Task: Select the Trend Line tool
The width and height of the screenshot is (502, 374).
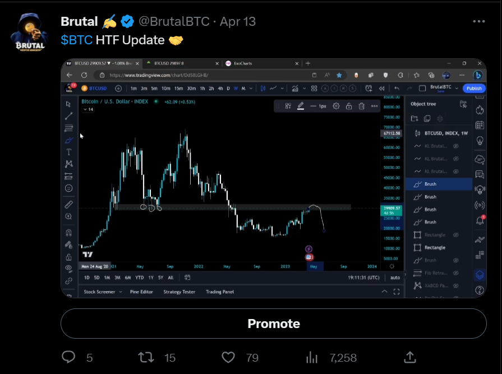Action: coord(68,116)
